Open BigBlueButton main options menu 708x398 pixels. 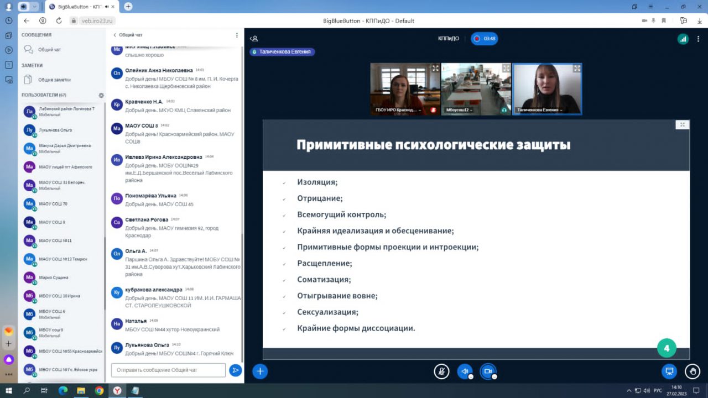coord(699,39)
